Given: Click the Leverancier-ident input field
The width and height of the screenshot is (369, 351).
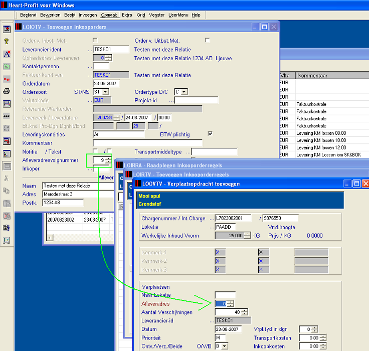Looking at the screenshot, I should tap(111, 49).
